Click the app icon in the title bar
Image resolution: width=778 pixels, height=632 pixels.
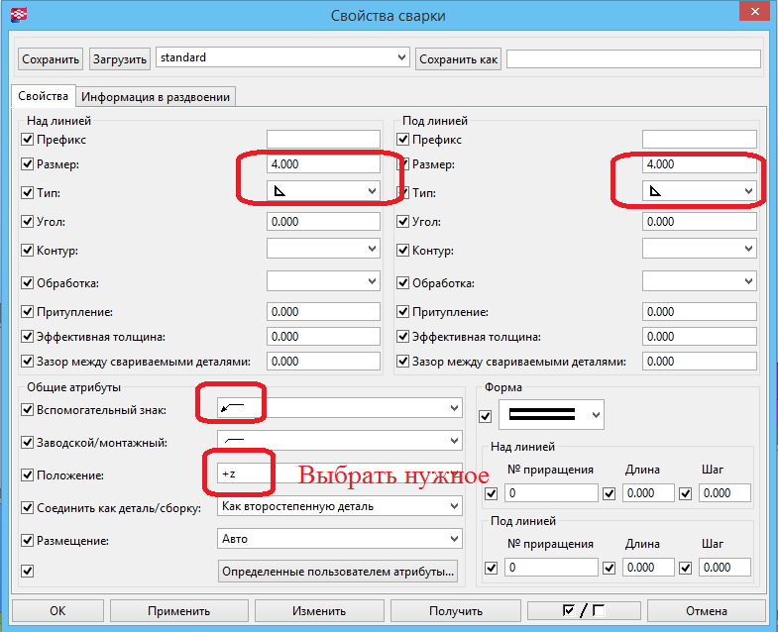click(16, 15)
